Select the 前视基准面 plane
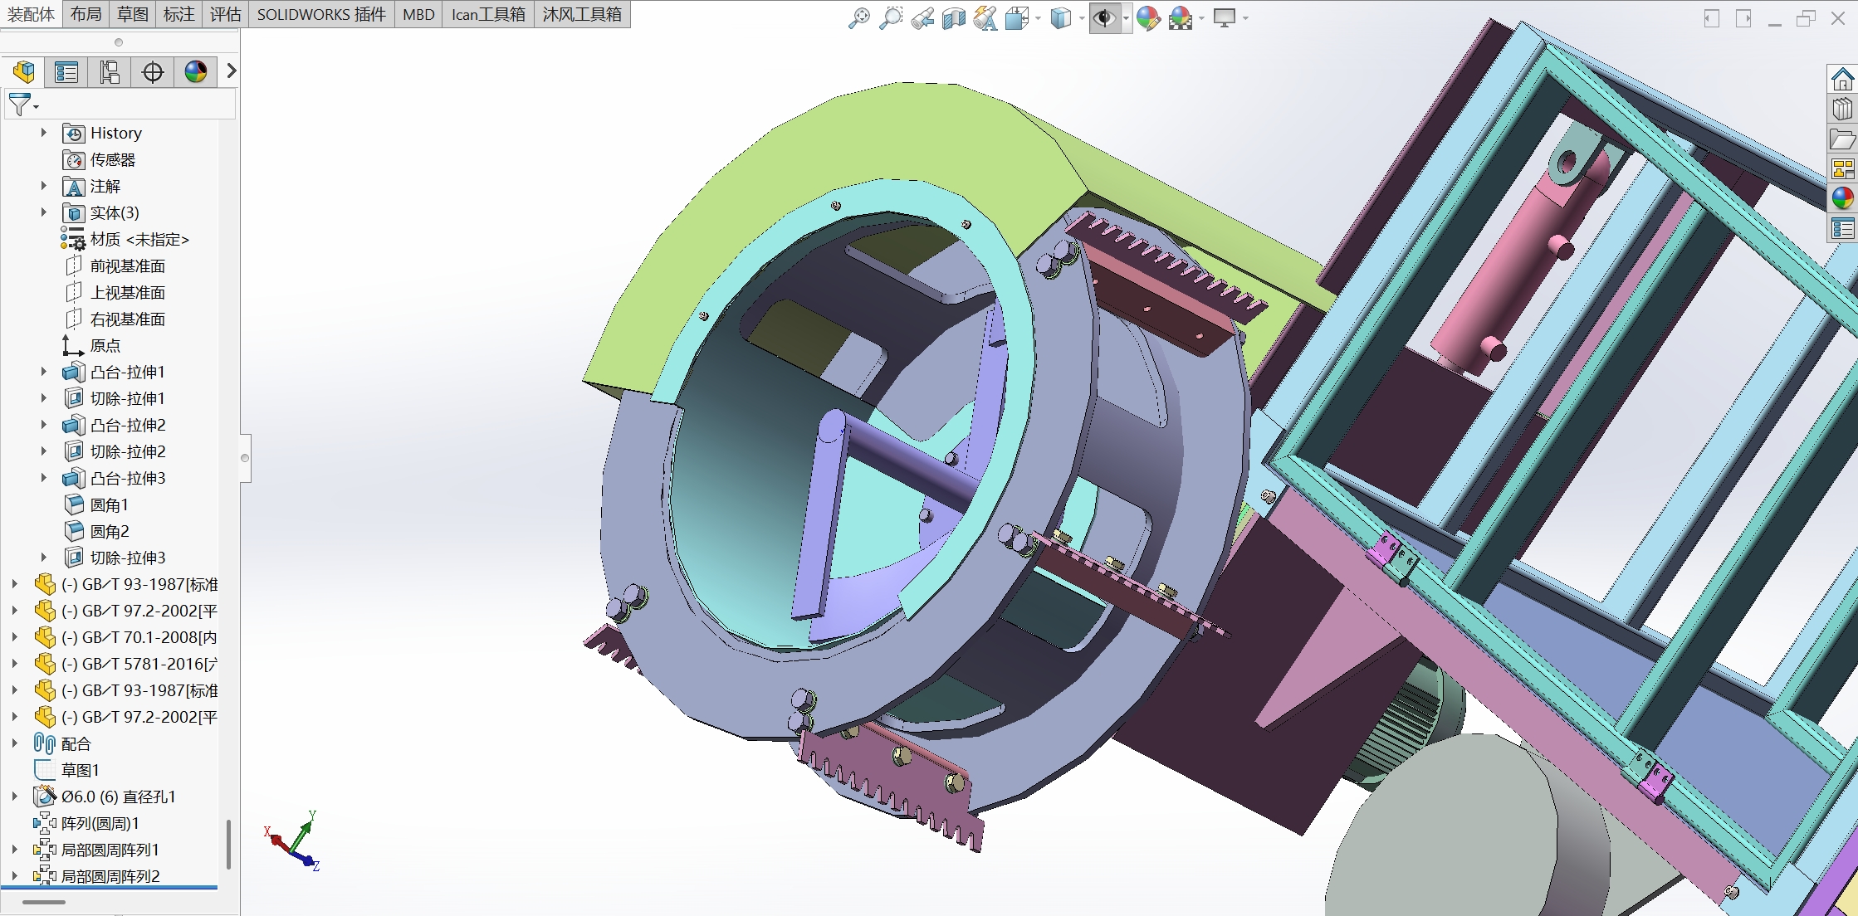This screenshot has width=1858, height=916. coord(115,266)
